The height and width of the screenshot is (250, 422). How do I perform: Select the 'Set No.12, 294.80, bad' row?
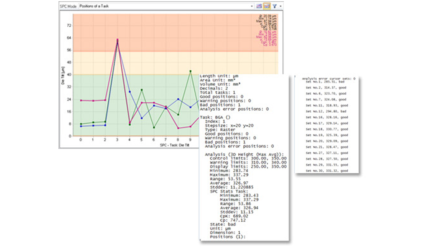(326, 111)
